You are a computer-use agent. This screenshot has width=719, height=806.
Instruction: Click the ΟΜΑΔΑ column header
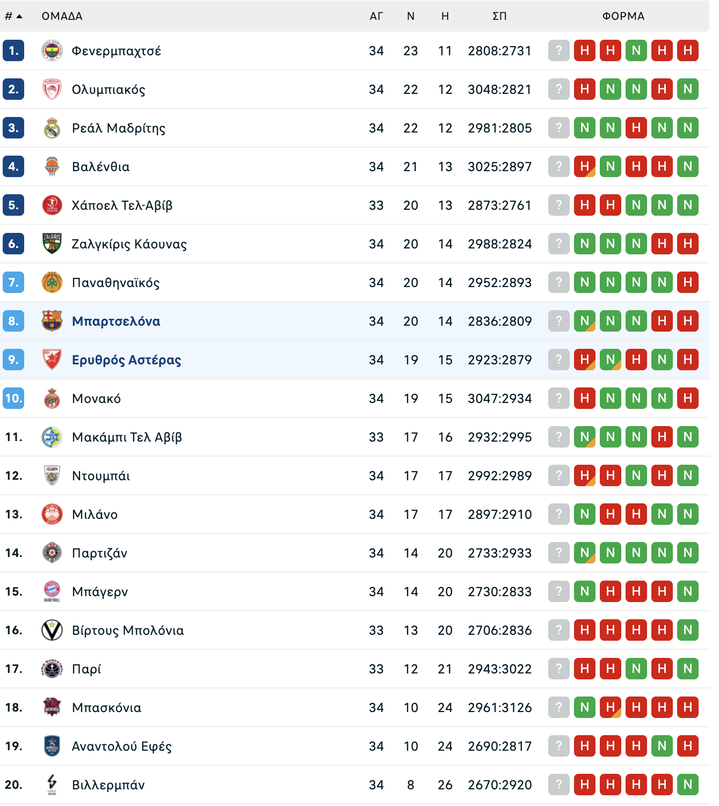[62, 16]
